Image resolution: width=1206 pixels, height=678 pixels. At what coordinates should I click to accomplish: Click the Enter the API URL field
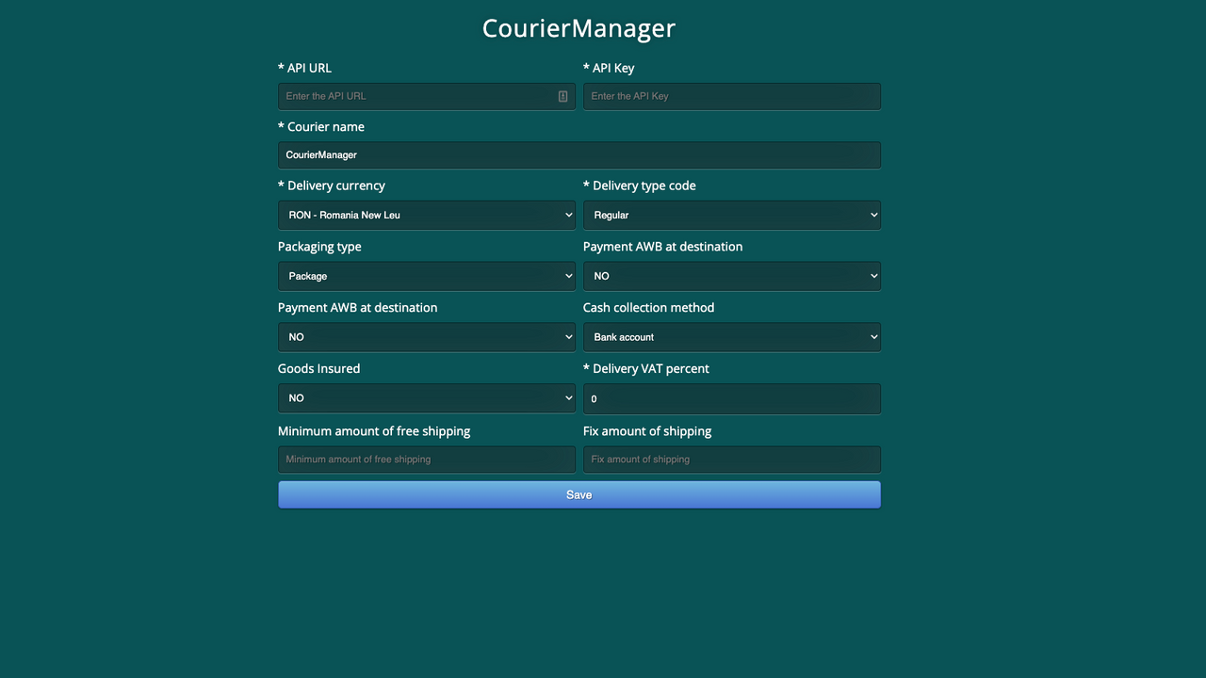(415, 96)
